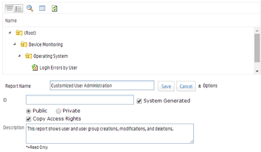Image resolution: width=261 pixels, height=152 pixels.
Task: Select the Public radio button
Action: [x=29, y=111]
